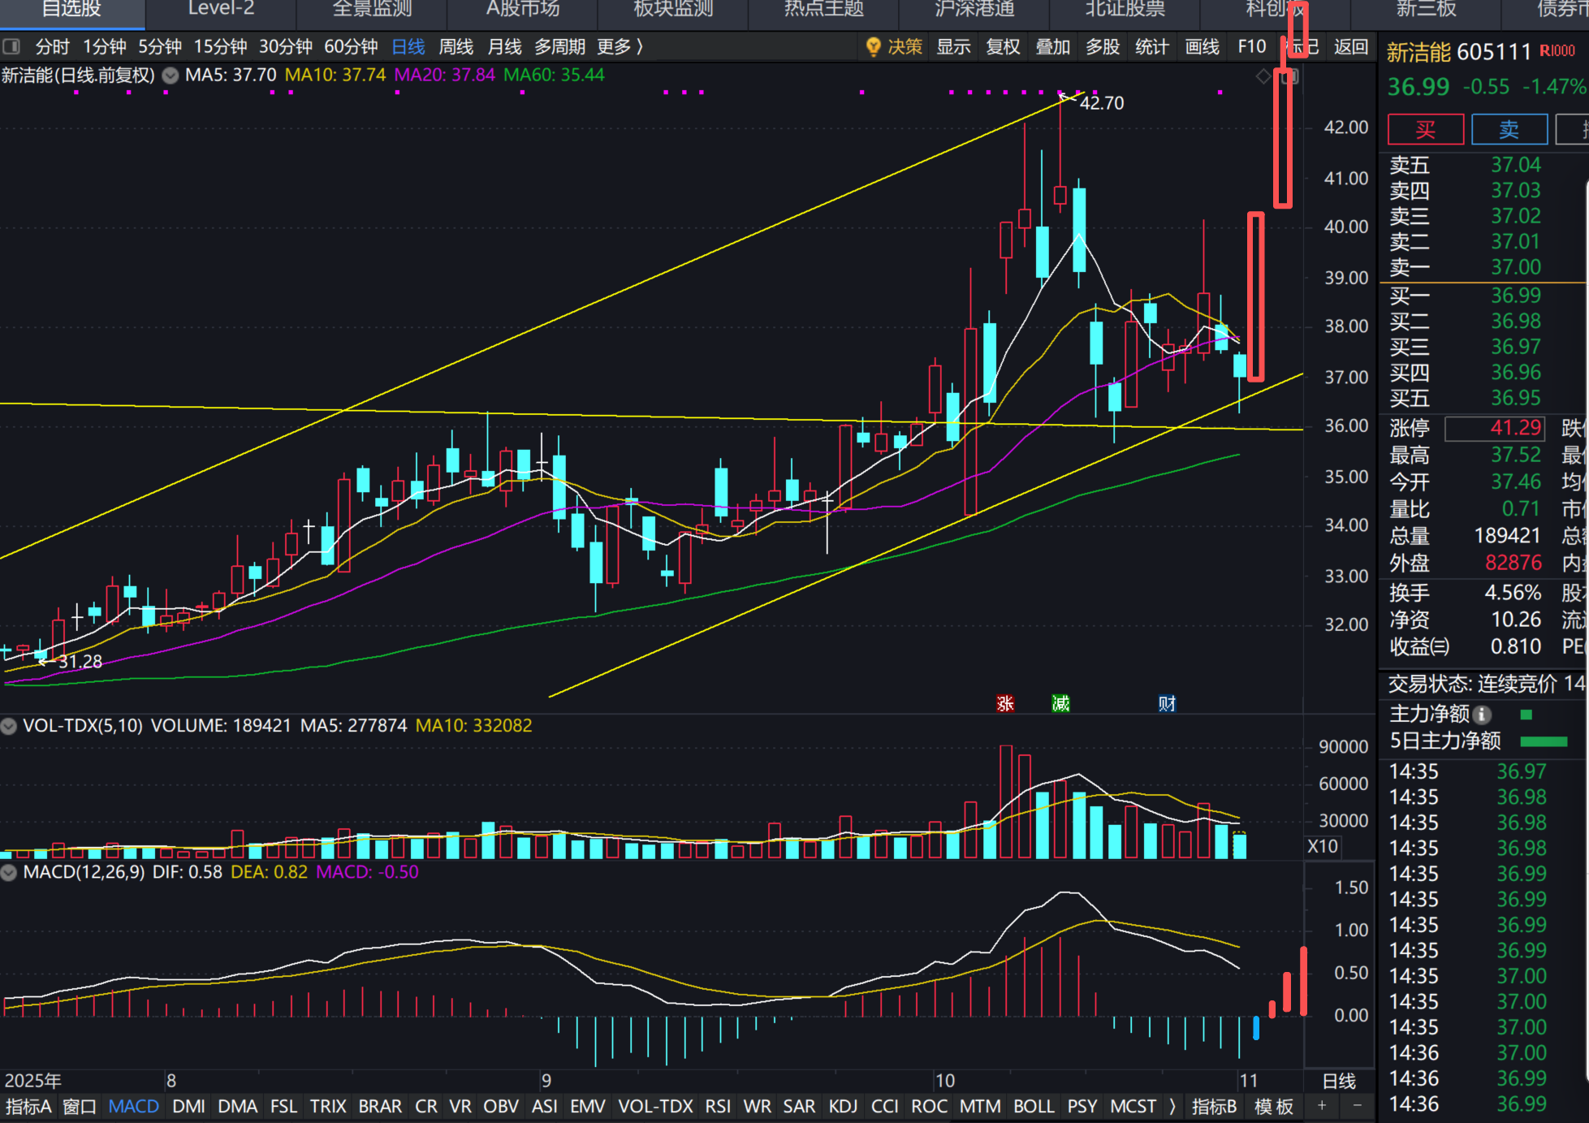This screenshot has height=1123, width=1589.
Task: Click the red 买 buy button
Action: tap(1426, 130)
